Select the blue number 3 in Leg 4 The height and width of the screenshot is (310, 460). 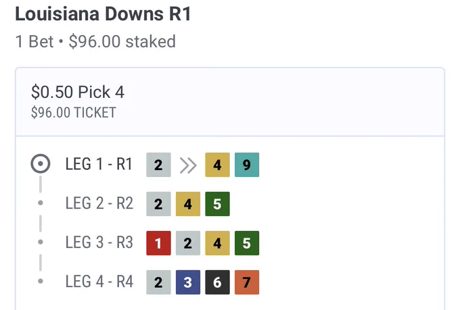(x=188, y=282)
